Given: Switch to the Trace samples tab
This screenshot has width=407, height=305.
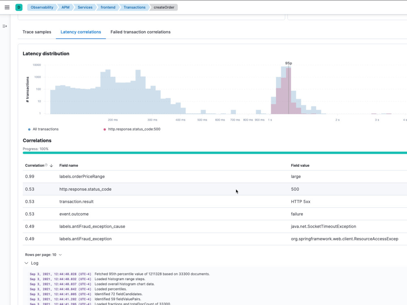Looking at the screenshot, I should pyautogui.click(x=37, y=32).
